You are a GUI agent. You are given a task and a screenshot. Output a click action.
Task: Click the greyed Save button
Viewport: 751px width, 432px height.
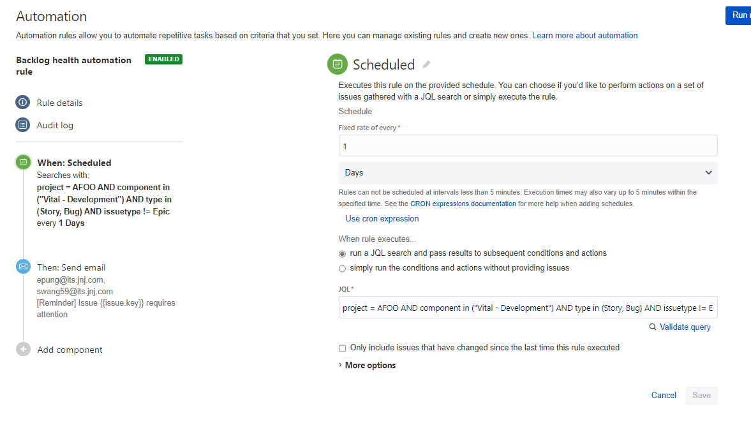[701, 396]
